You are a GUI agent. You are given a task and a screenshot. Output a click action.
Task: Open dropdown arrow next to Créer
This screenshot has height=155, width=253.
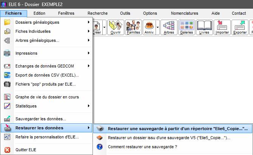tap(104, 28)
